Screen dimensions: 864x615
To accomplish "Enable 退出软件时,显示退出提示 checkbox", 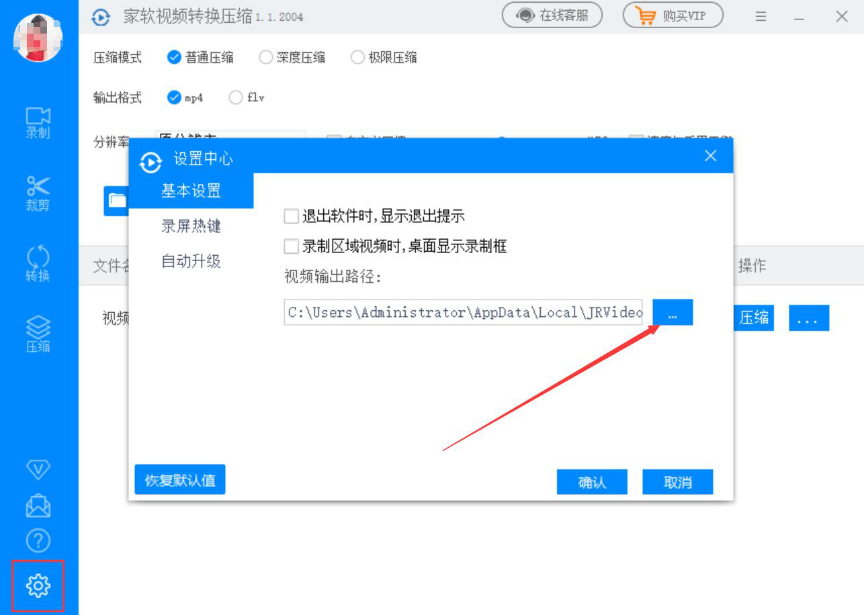I will tap(291, 216).
